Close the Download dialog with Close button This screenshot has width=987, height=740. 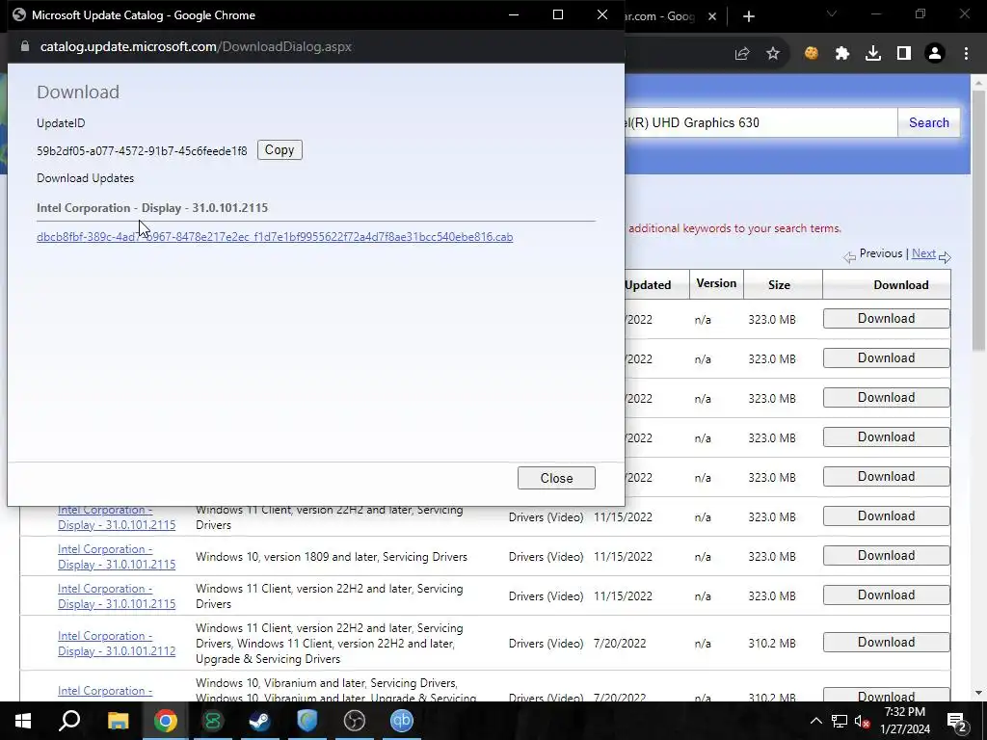click(x=556, y=478)
